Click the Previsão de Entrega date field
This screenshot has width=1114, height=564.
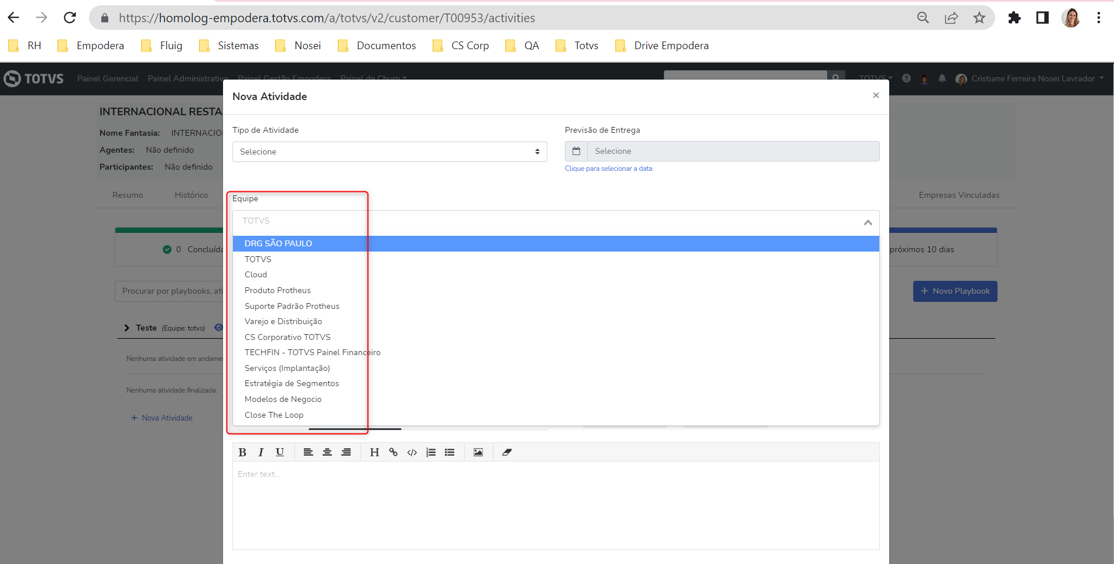[733, 151]
